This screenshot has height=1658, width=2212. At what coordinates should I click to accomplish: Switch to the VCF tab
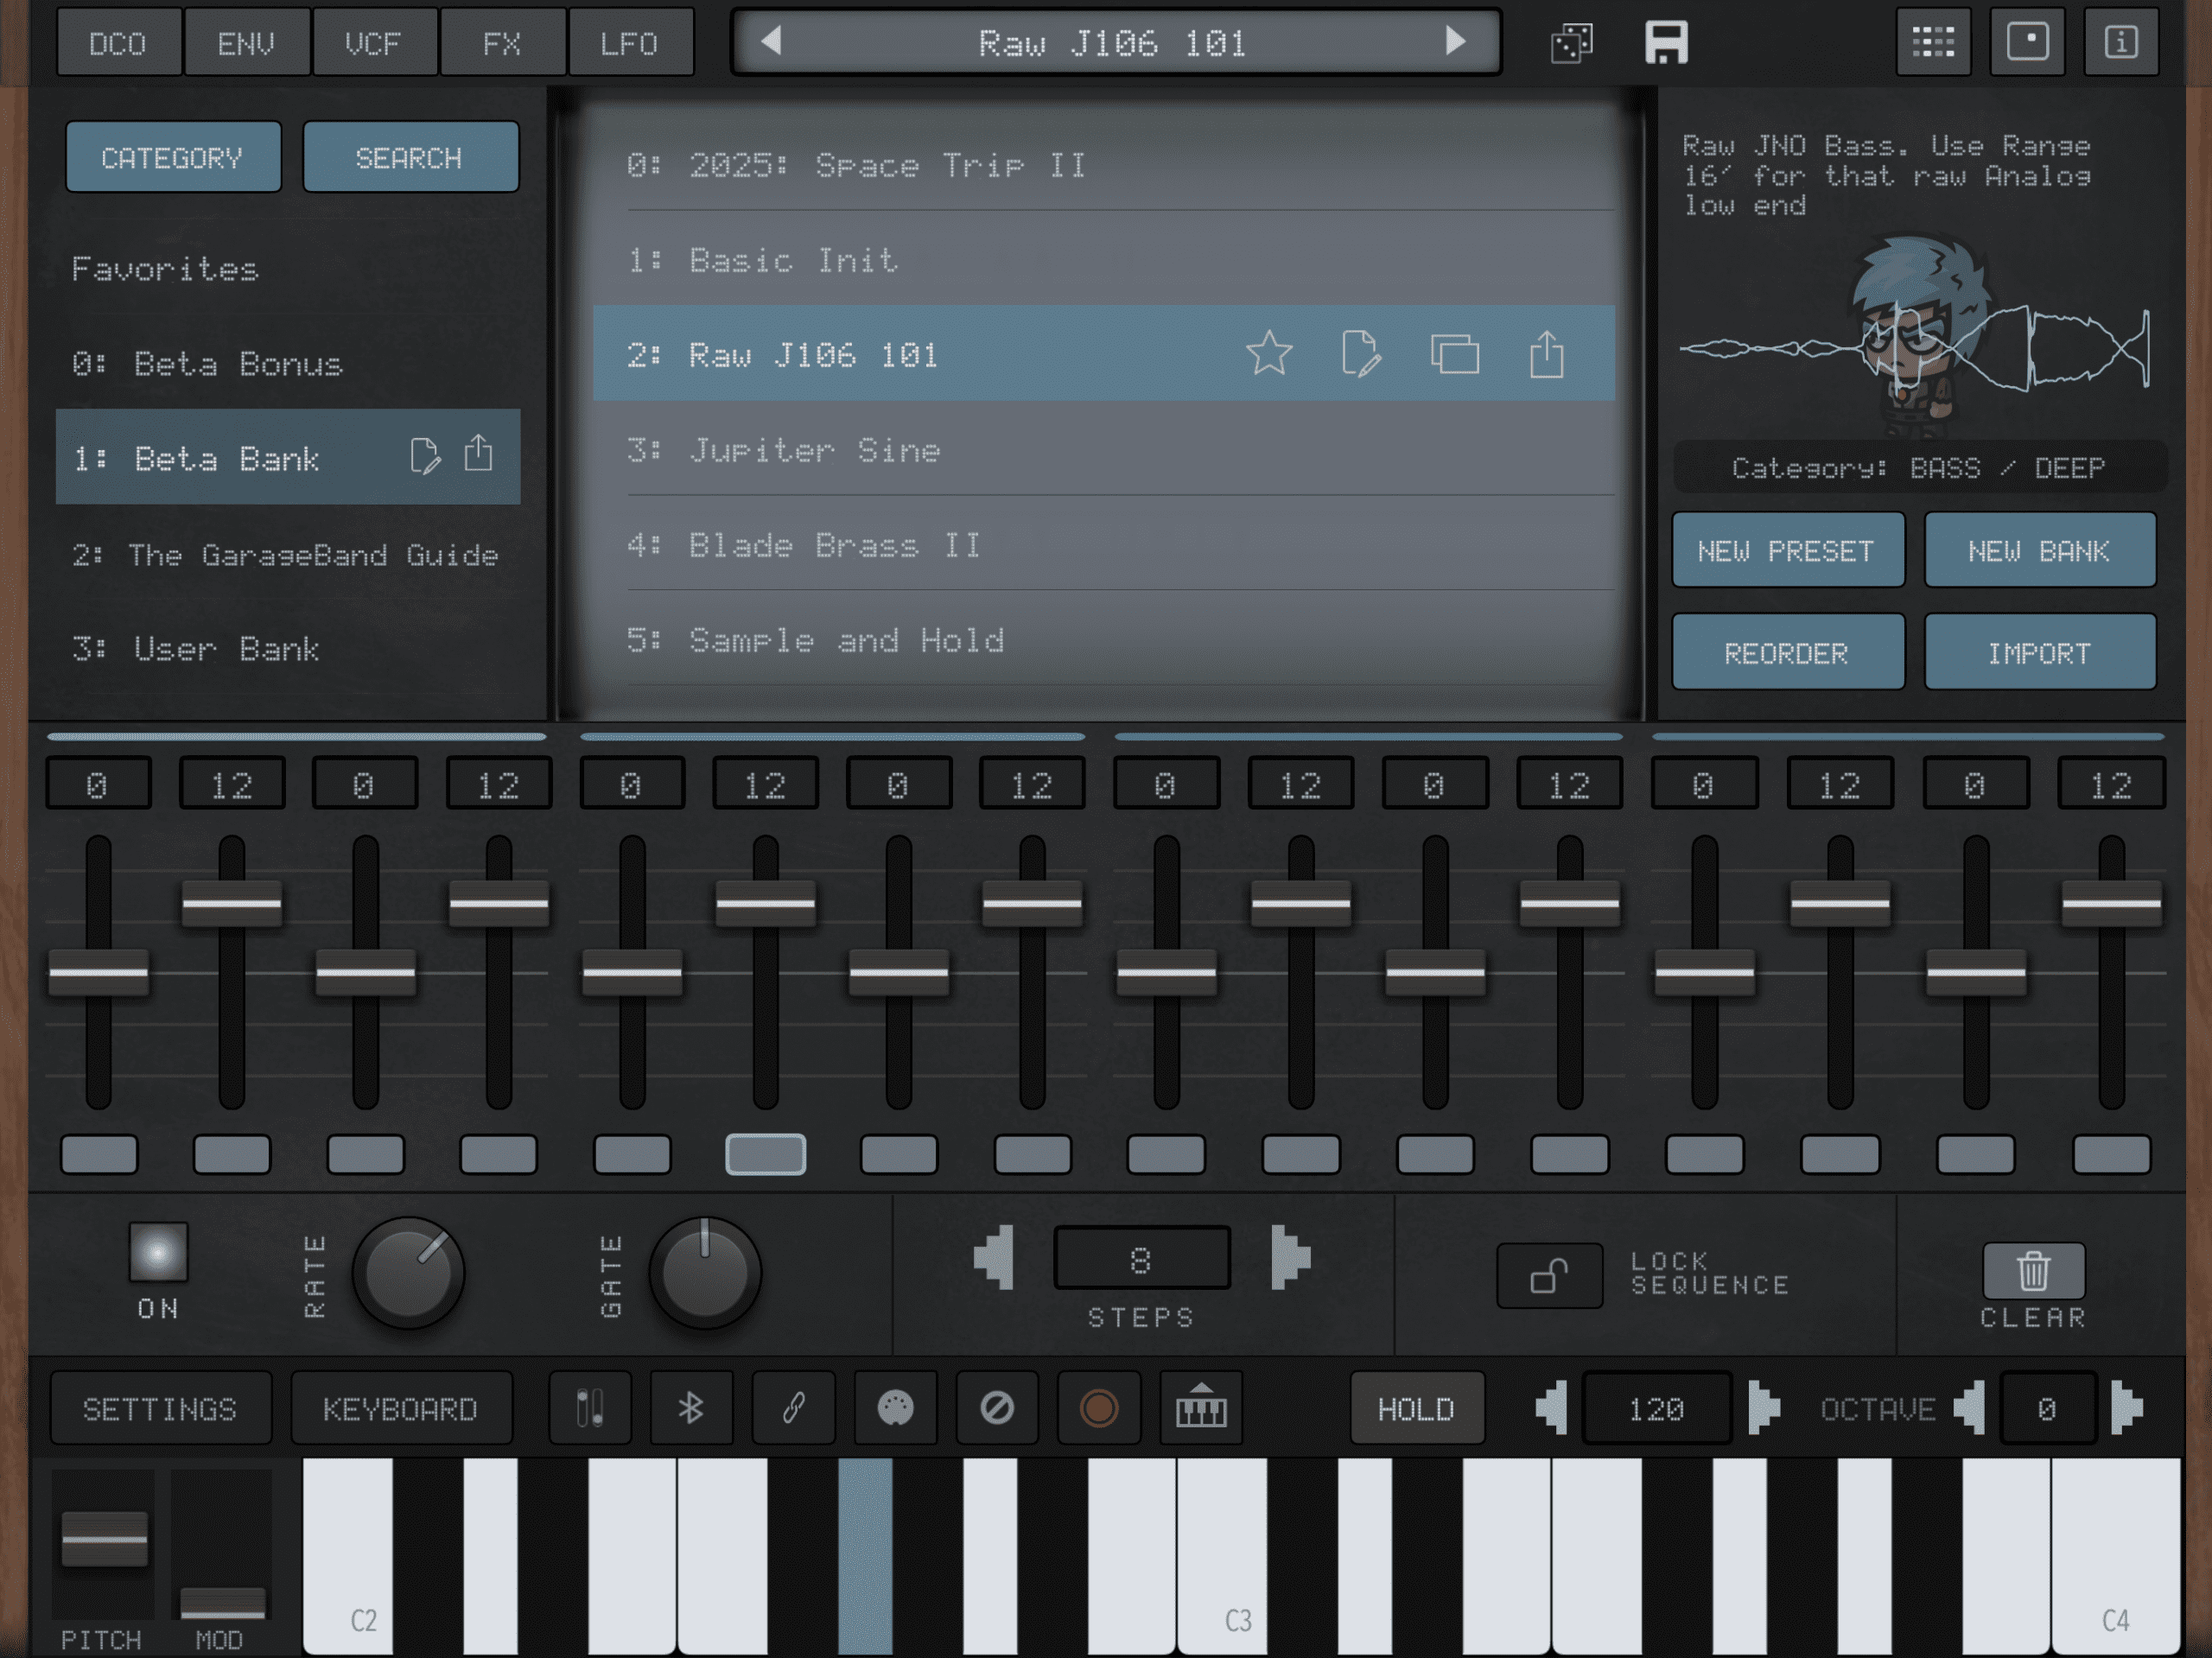[373, 43]
